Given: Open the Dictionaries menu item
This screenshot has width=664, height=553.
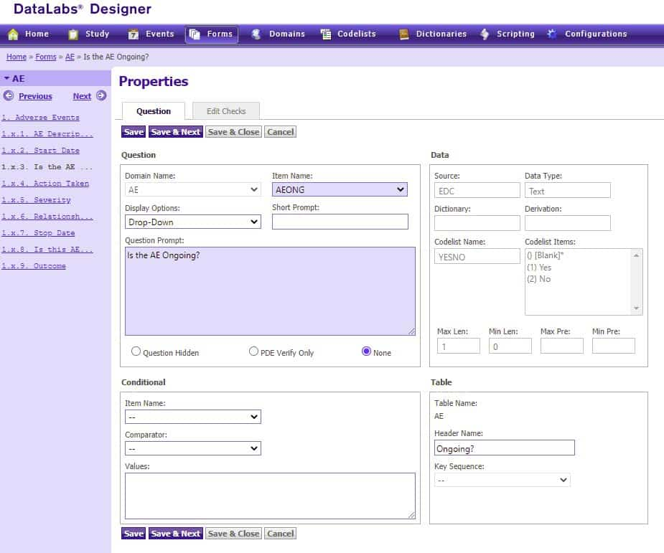Looking at the screenshot, I should 441,34.
